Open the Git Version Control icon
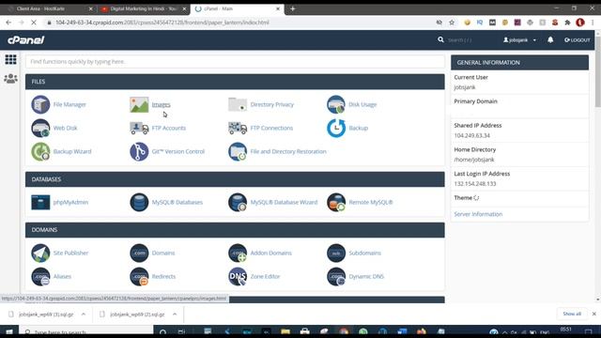 click(x=139, y=151)
